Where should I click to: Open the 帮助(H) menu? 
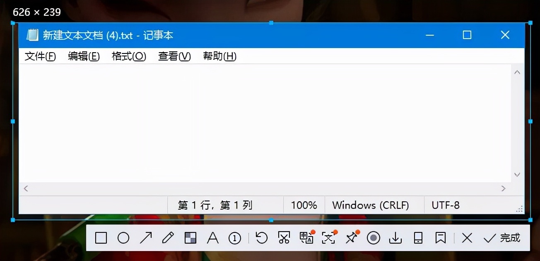coord(219,56)
